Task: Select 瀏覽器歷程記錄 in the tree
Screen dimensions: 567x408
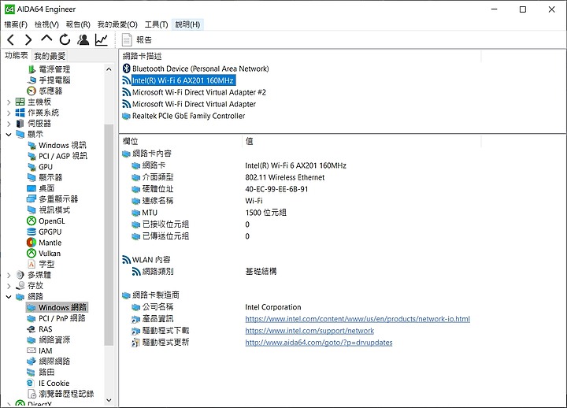Action: coord(66,394)
